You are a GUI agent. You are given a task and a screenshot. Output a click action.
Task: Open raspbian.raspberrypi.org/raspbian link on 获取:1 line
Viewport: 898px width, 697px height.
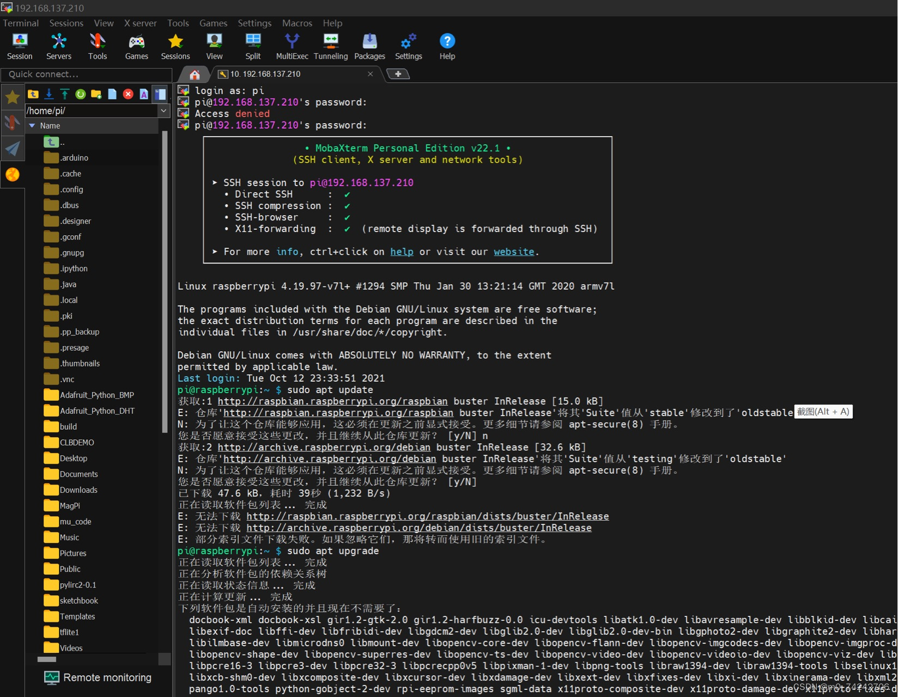click(332, 401)
